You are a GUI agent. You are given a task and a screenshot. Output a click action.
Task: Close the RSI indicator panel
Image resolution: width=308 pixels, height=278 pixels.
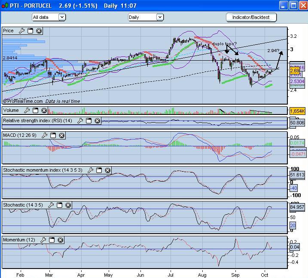click(97, 121)
